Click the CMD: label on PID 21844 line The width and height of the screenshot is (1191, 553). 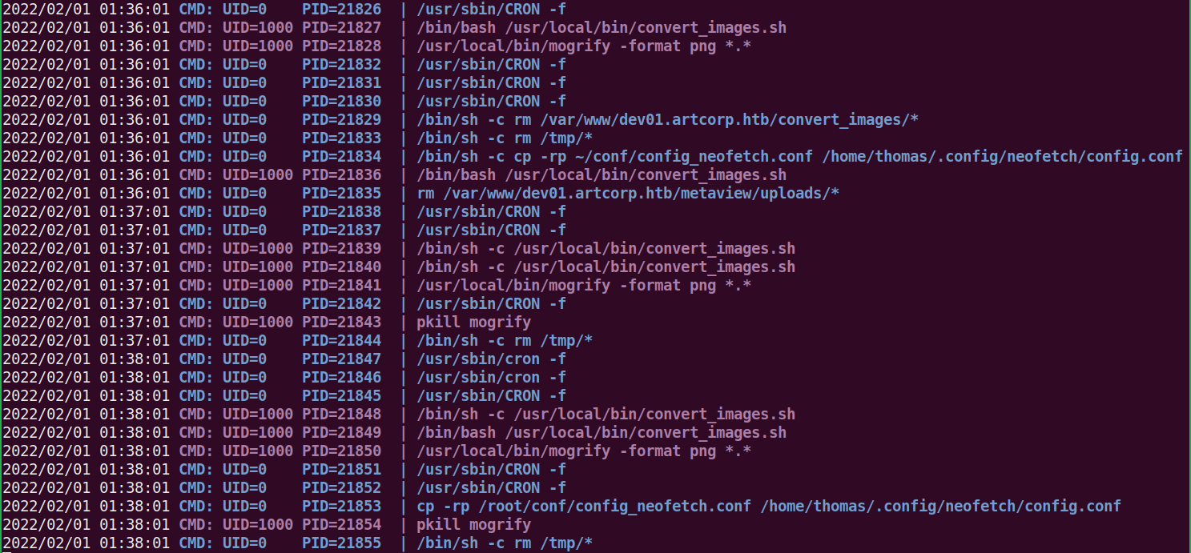[x=195, y=340]
